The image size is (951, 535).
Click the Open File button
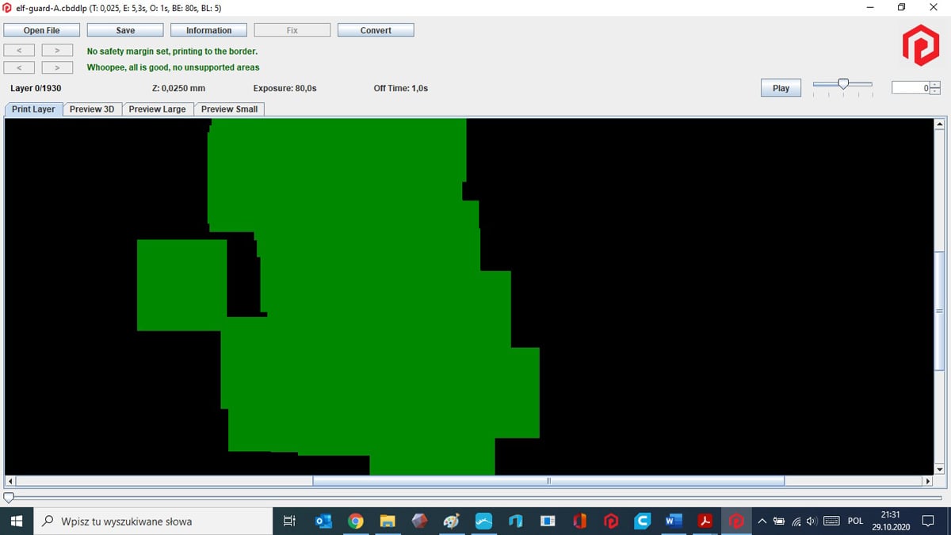click(42, 30)
